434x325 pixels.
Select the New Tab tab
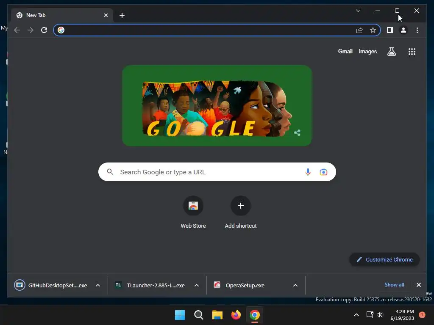pos(62,15)
